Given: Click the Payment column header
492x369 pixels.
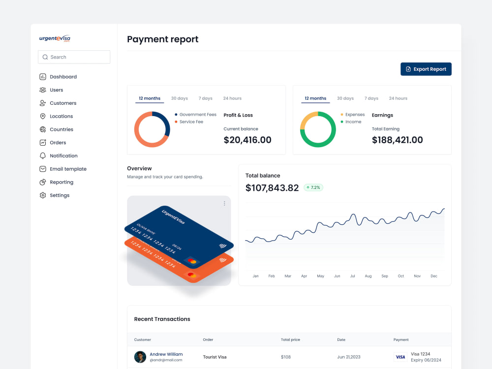Looking at the screenshot, I should pyautogui.click(x=401, y=340).
